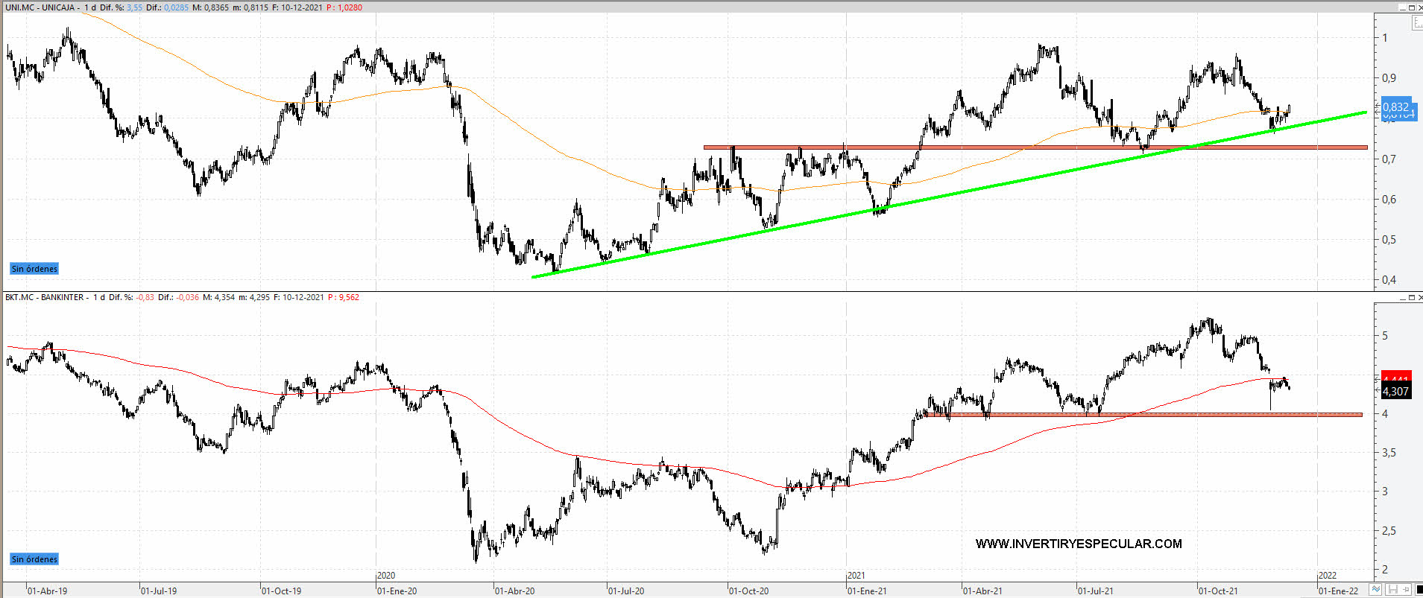
Task: Click the chart scale icon at top right
Action: 1417,23
